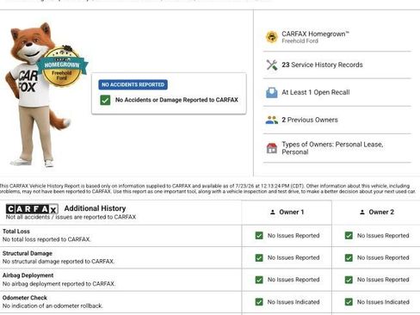Click Freehold Ford dealer name under Homegrown
420x315 pixels.
(300, 41)
